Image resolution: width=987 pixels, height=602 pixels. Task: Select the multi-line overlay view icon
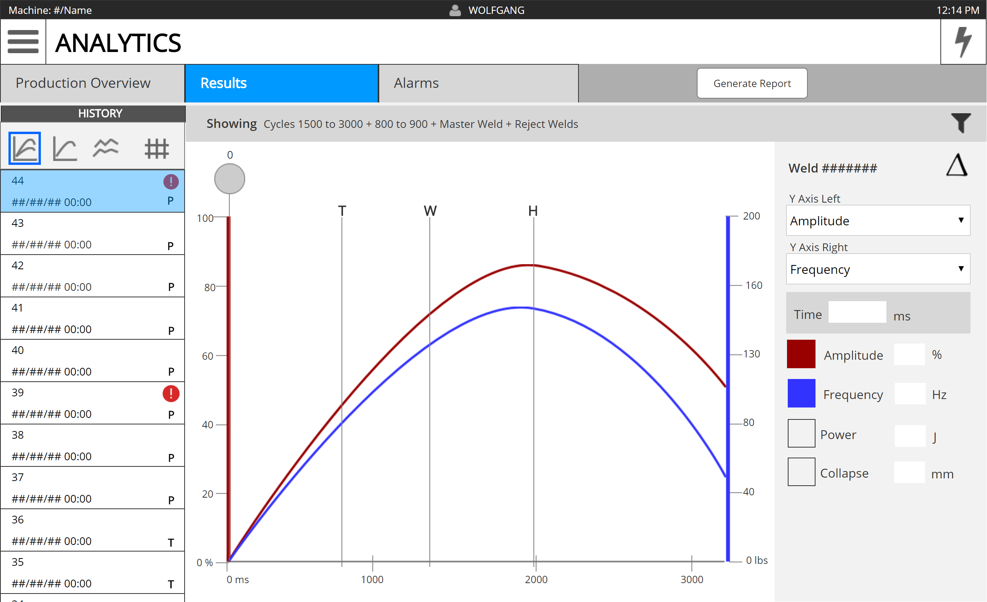coord(105,148)
